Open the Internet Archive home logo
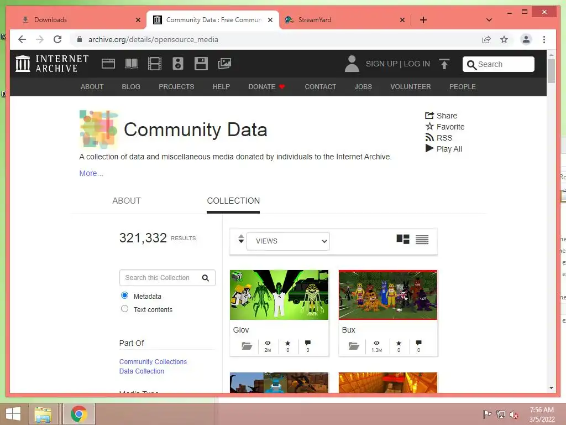The width and height of the screenshot is (566, 425). 52,64
